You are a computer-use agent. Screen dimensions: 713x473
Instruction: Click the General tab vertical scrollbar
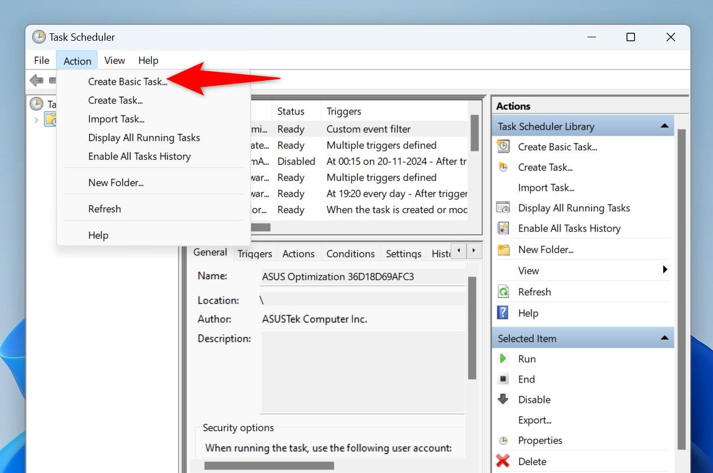point(472,328)
